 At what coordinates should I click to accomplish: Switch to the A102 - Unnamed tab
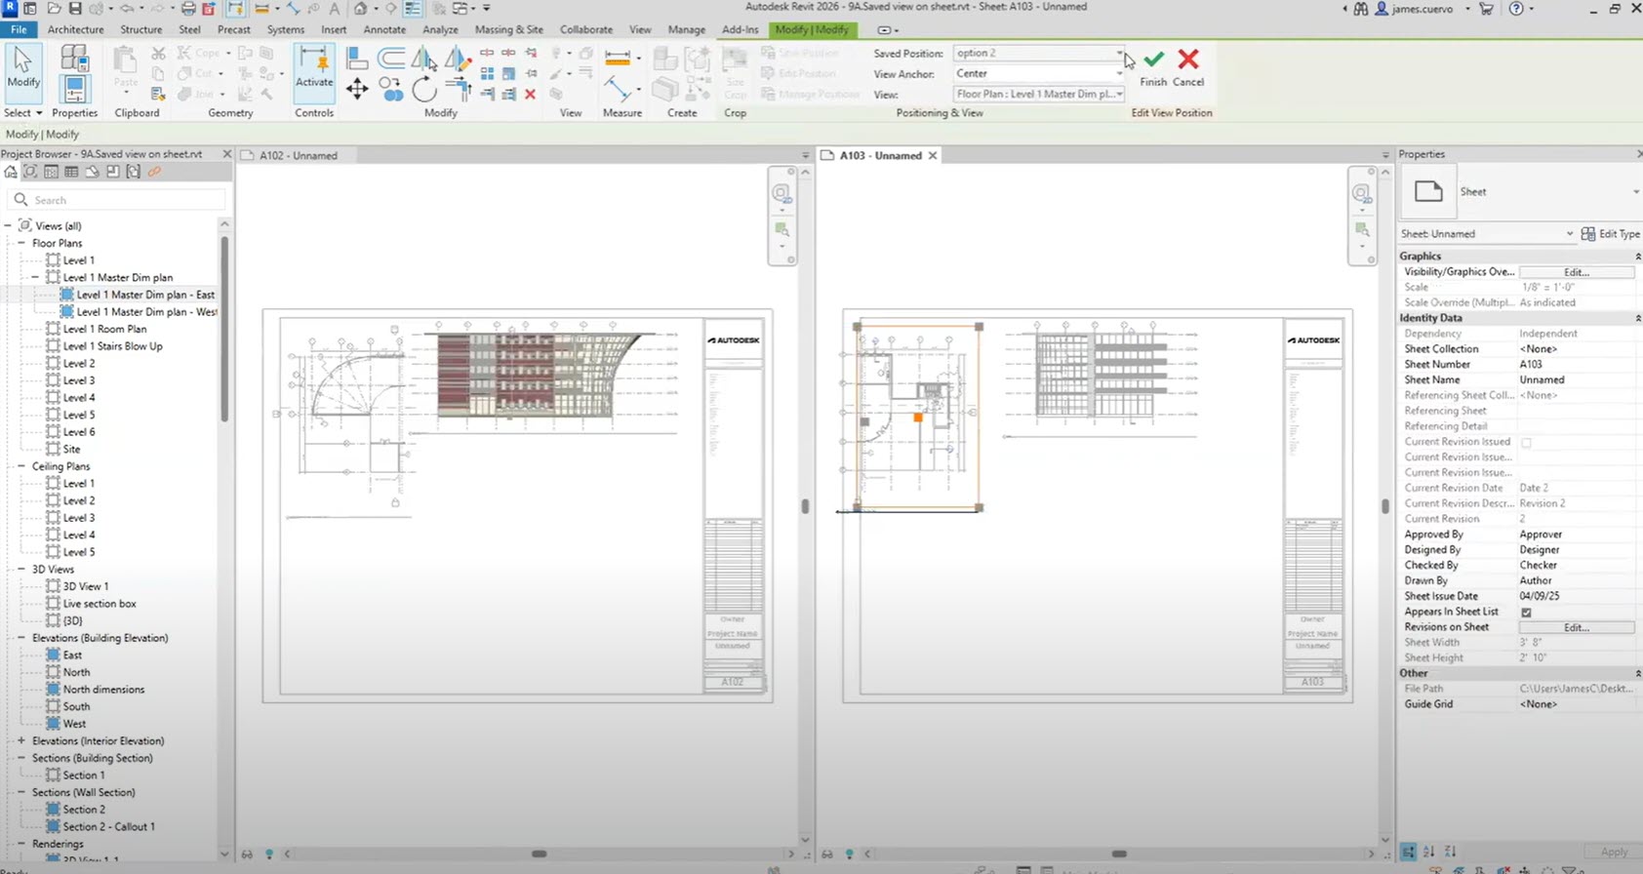coord(299,155)
